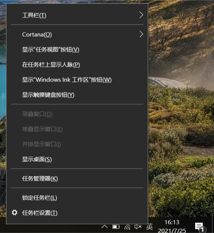The image size is (214, 233).
Task: Select the Cortana menu item
Action: point(77,34)
